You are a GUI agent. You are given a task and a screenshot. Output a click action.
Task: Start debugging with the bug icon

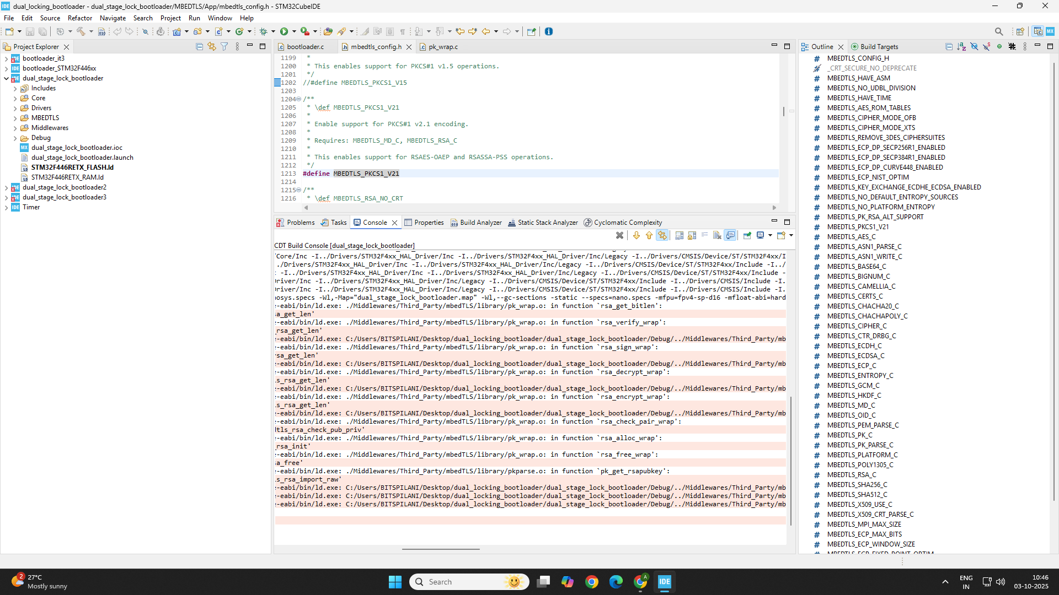(264, 31)
